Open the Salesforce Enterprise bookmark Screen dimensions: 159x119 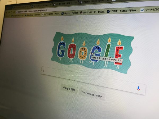pyautogui.click(x=33, y=15)
